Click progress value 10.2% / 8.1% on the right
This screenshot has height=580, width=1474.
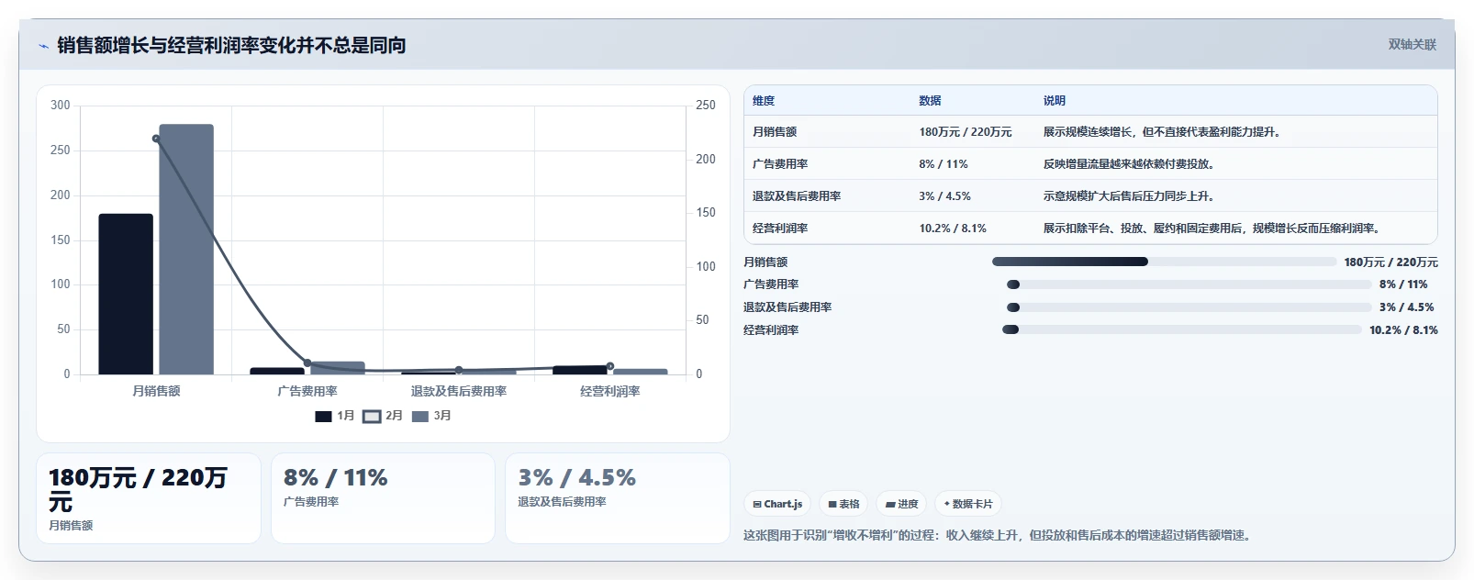click(x=1403, y=330)
